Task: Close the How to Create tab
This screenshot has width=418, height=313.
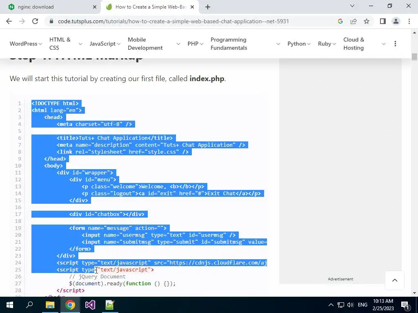Action: coord(192,7)
